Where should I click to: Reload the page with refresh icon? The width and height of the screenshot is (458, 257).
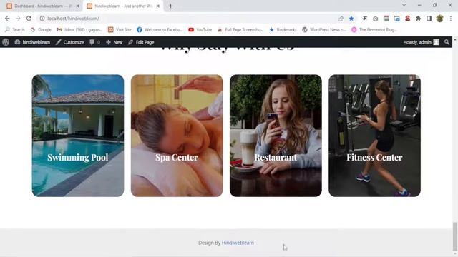[29, 19]
